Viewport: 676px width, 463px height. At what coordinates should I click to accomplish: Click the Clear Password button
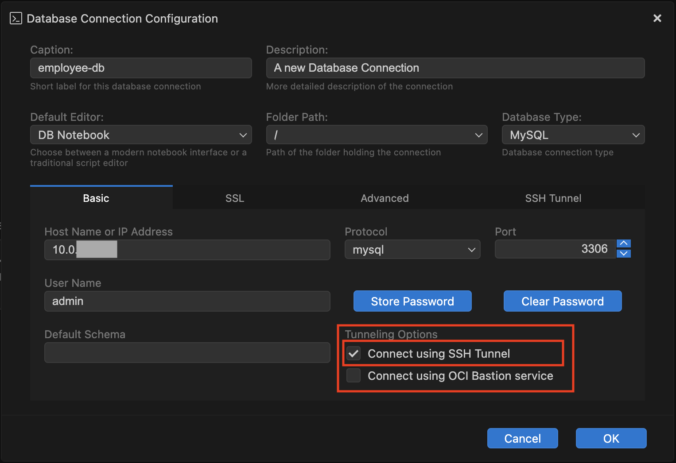562,301
